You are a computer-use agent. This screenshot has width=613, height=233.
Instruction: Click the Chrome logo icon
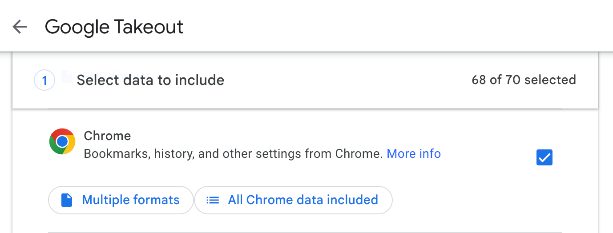(x=62, y=141)
